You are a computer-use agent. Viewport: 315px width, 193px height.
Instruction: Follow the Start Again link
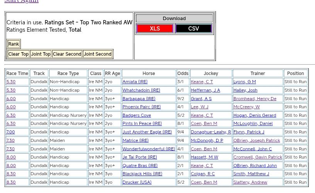(x=22, y=1)
